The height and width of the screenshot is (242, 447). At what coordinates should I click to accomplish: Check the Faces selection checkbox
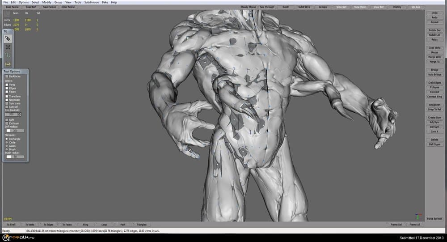point(7,92)
